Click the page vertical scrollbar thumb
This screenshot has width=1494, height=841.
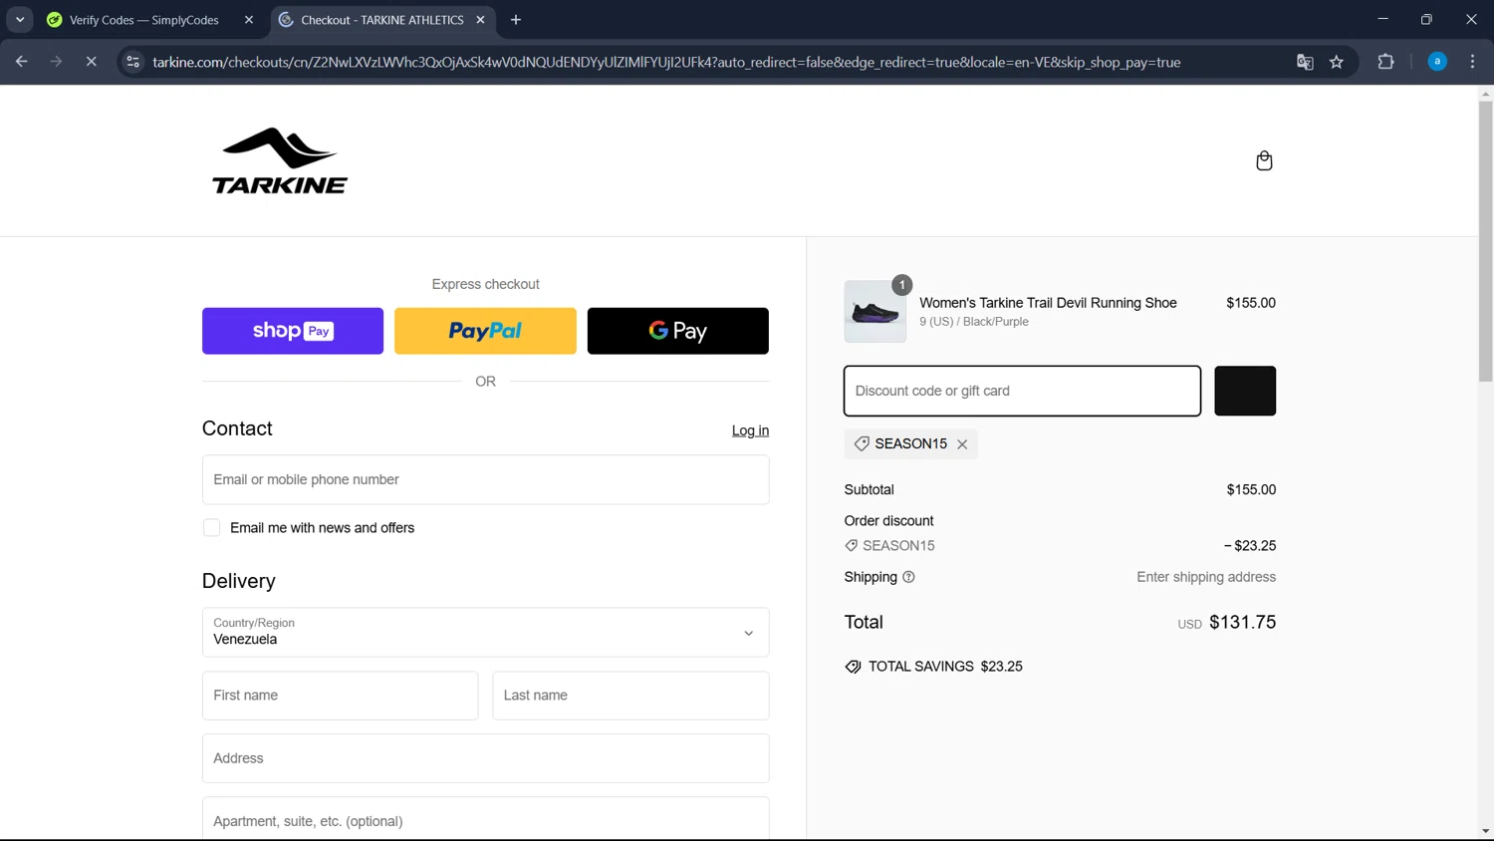click(1485, 241)
